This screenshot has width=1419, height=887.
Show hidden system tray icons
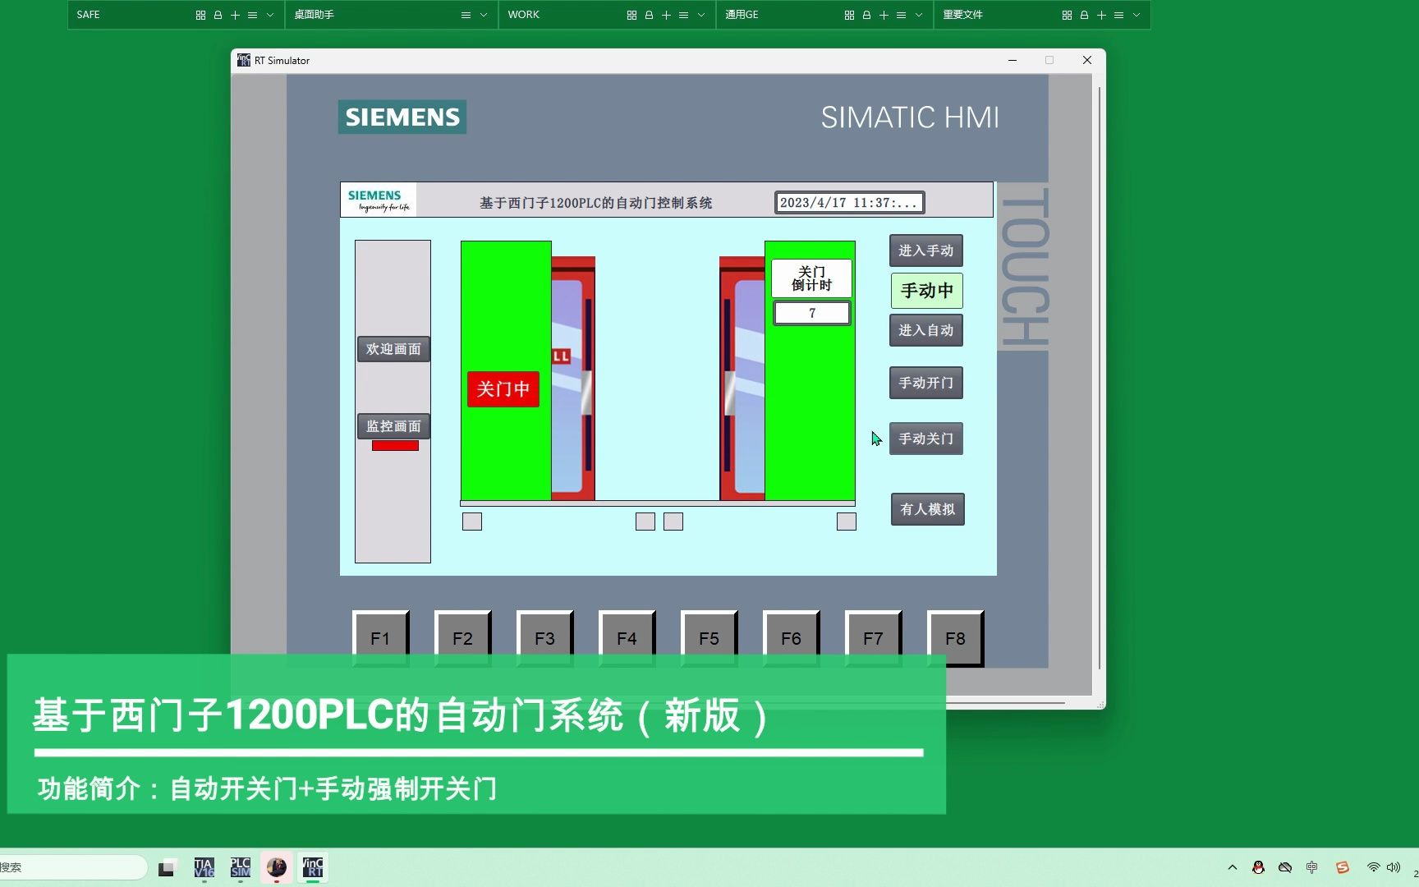tap(1233, 867)
